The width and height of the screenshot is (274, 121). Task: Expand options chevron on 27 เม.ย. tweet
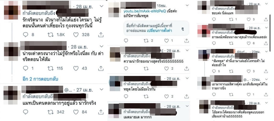coord(102,90)
